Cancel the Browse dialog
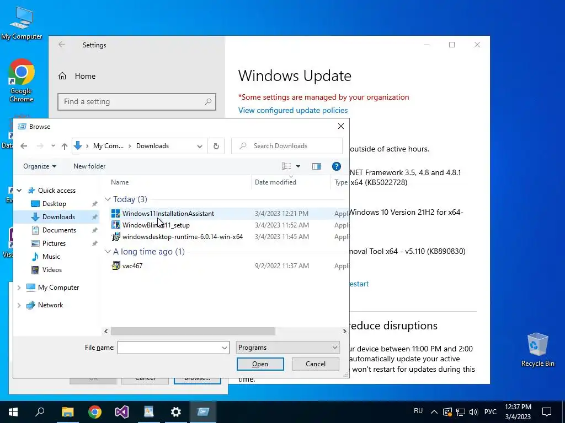The width and height of the screenshot is (565, 423). coord(315,364)
